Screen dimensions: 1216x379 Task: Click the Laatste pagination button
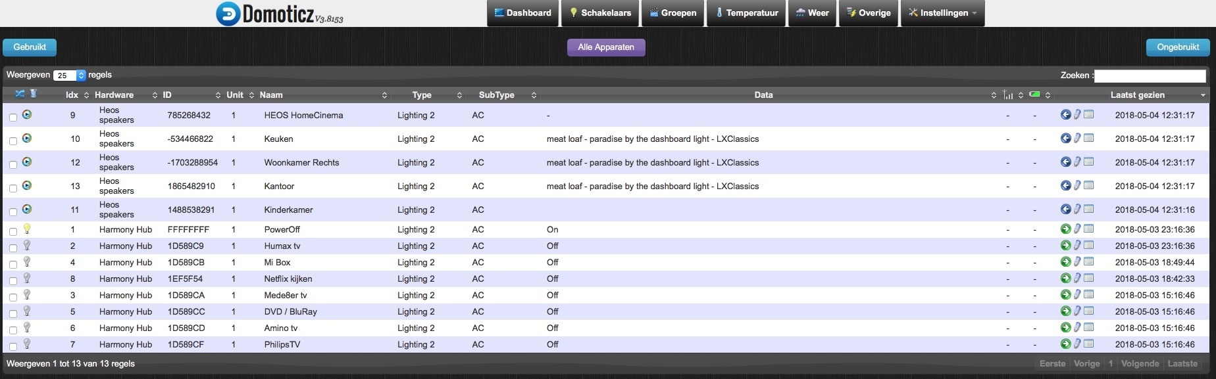pyautogui.click(x=1182, y=363)
